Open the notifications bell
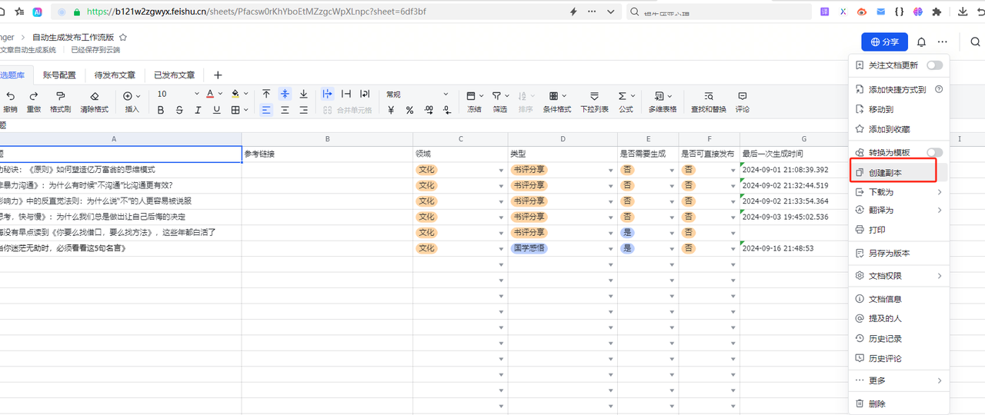The image size is (985, 415). [x=921, y=42]
